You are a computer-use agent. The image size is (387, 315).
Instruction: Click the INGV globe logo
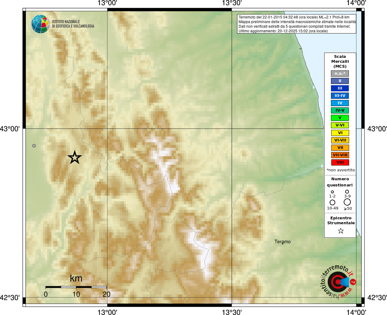click(40, 24)
